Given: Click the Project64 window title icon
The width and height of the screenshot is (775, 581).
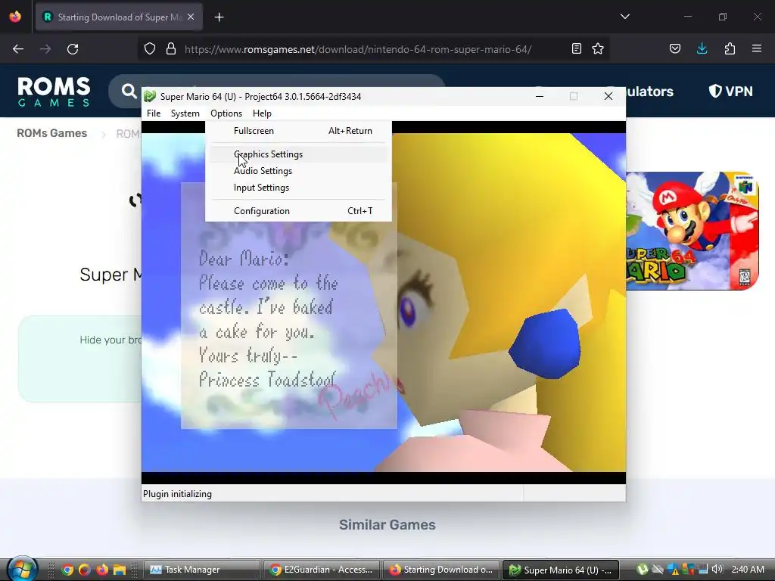Looking at the screenshot, I should pos(150,96).
